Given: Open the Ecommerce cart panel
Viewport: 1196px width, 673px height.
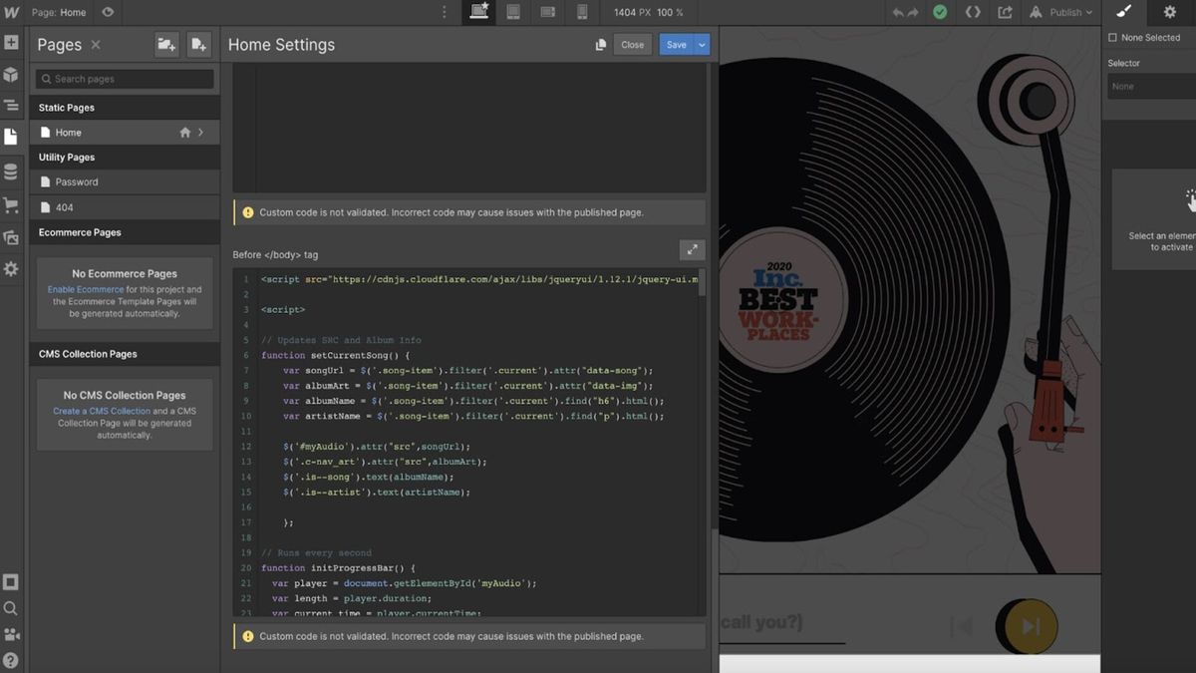Looking at the screenshot, I should tap(12, 201).
